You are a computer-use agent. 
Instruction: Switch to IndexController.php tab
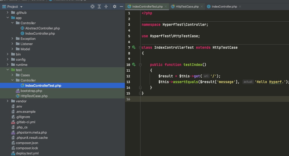click(224, 7)
